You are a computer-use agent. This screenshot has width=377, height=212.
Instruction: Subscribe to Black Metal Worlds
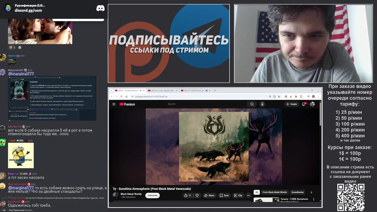point(152,195)
